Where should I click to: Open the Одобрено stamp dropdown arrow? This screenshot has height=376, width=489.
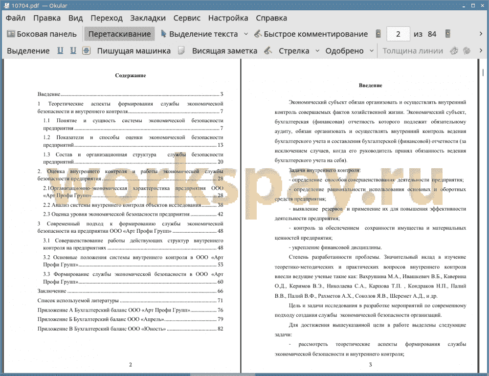[x=372, y=51]
